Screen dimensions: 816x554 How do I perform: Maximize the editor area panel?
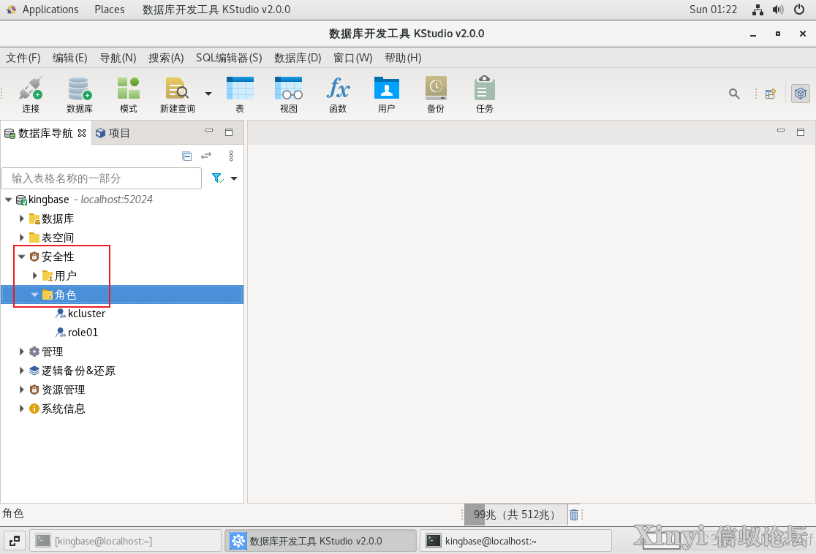pos(801,132)
